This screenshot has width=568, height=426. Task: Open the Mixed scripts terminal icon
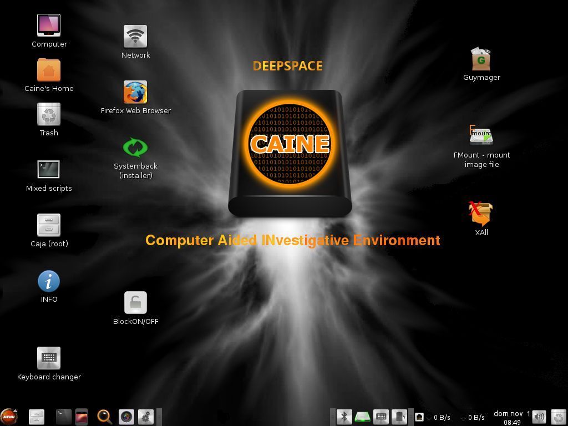(x=49, y=170)
